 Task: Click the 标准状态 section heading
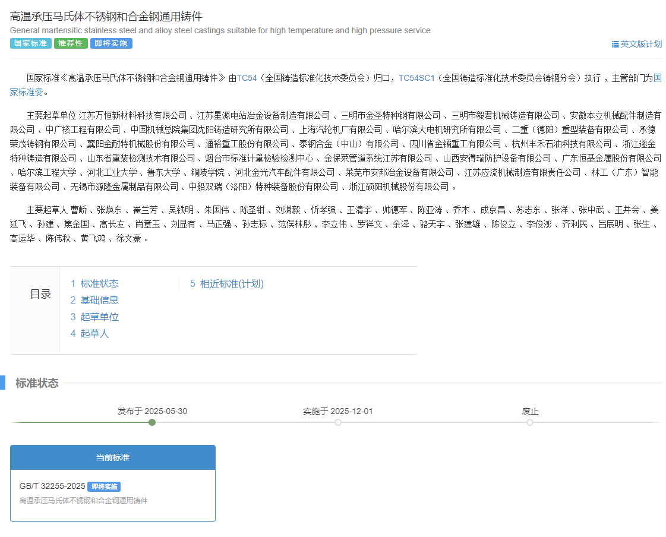coord(37,383)
